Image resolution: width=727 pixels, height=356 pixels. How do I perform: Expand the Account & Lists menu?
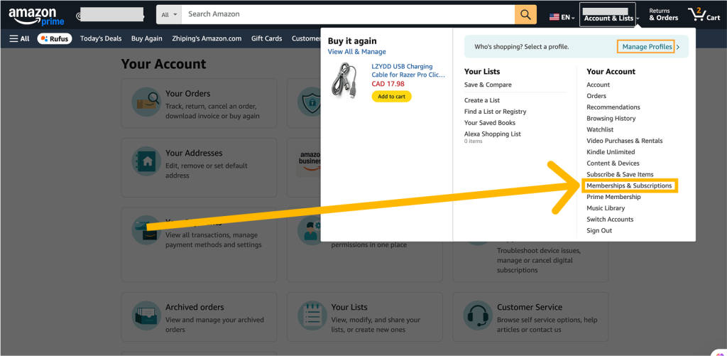(x=608, y=14)
